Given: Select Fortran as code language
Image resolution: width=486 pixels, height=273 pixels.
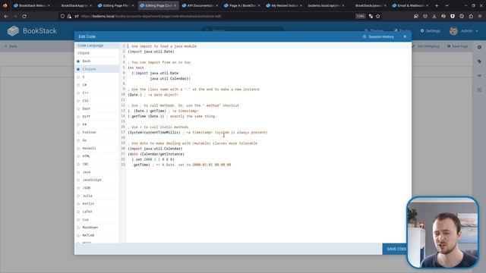Looking at the screenshot, I should [89, 133].
